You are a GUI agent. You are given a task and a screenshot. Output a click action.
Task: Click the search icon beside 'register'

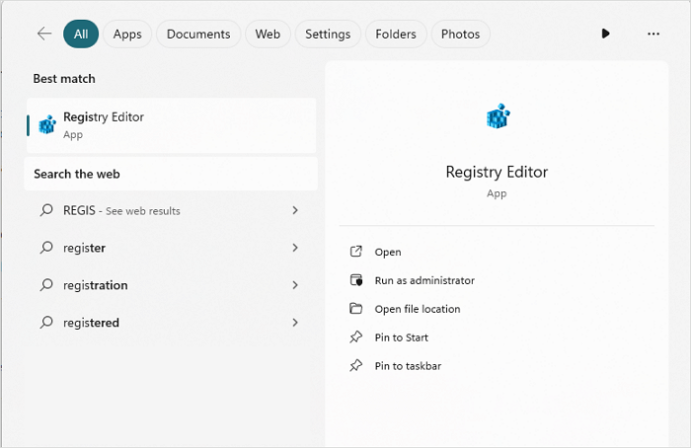(45, 248)
